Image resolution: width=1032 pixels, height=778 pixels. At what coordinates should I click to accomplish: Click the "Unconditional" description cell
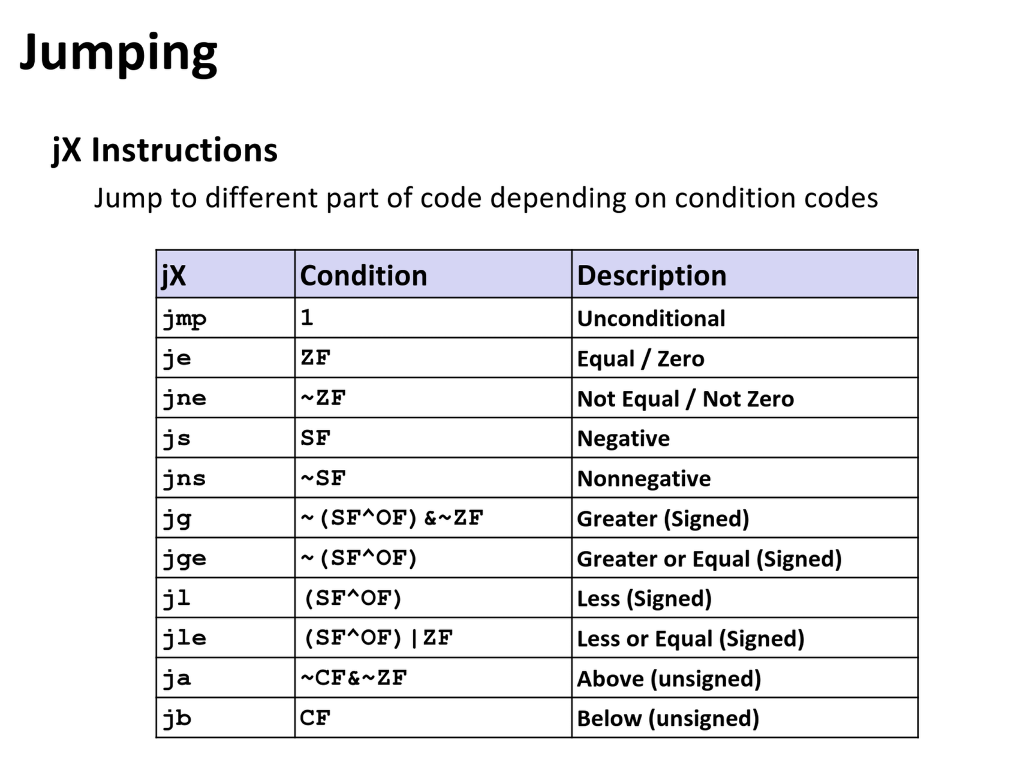tap(651, 318)
